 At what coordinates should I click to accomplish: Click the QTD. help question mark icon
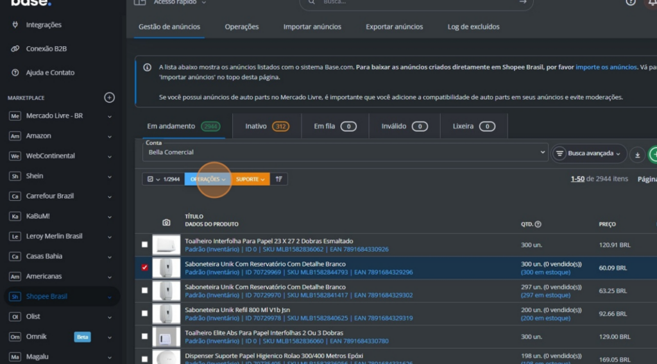538,224
